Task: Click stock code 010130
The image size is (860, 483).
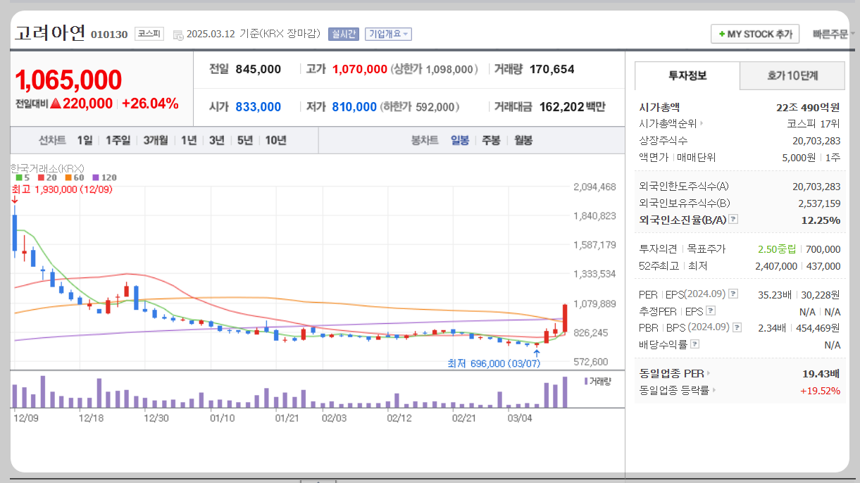Action: pos(109,34)
